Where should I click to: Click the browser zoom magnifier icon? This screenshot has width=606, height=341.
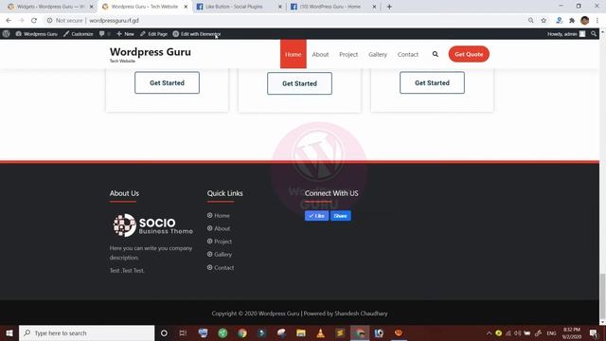click(530, 21)
